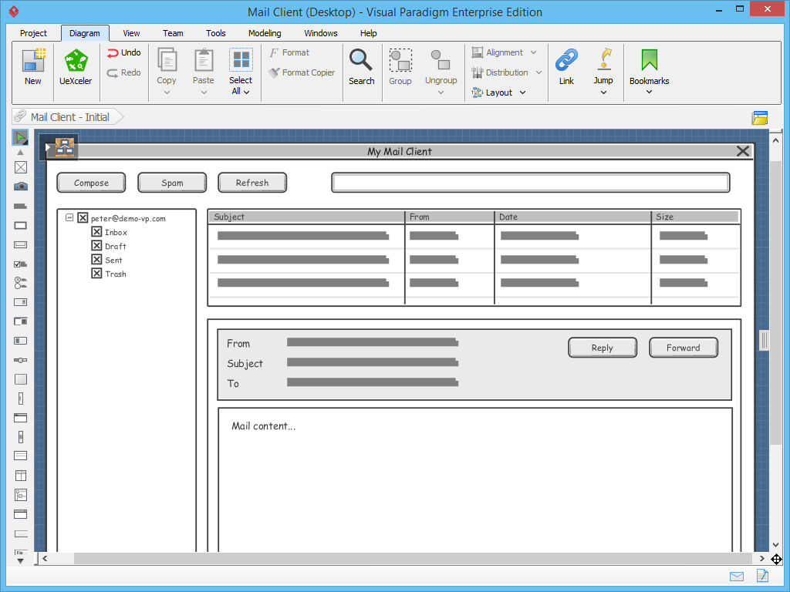Choose the camera screen capture tool

21,187
